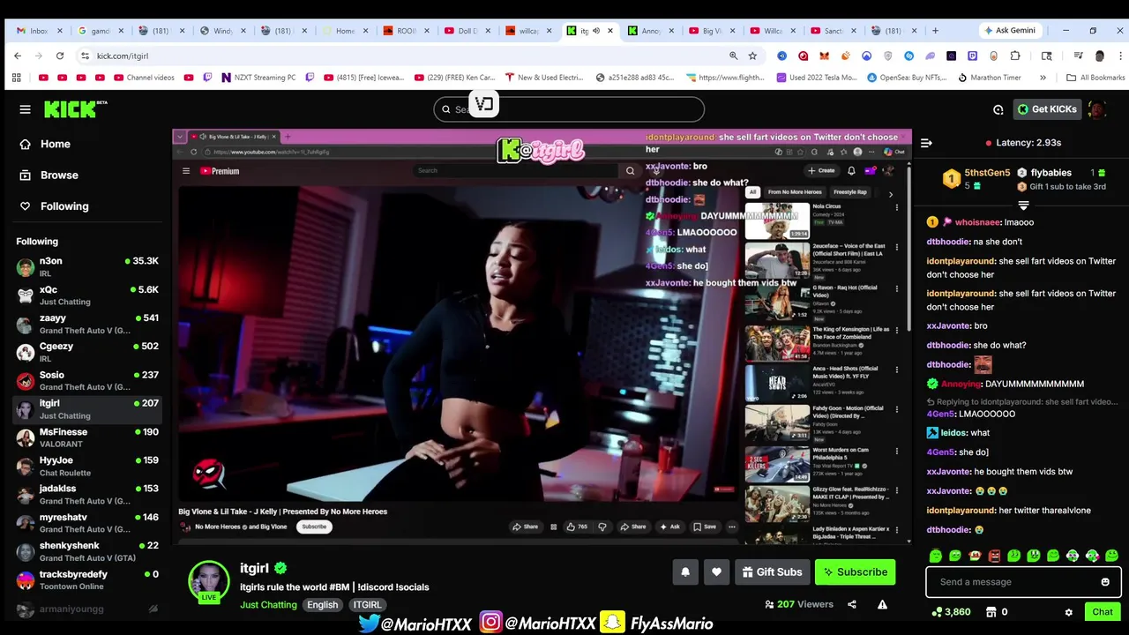Show more bookmarks with double chevron

(1043, 78)
